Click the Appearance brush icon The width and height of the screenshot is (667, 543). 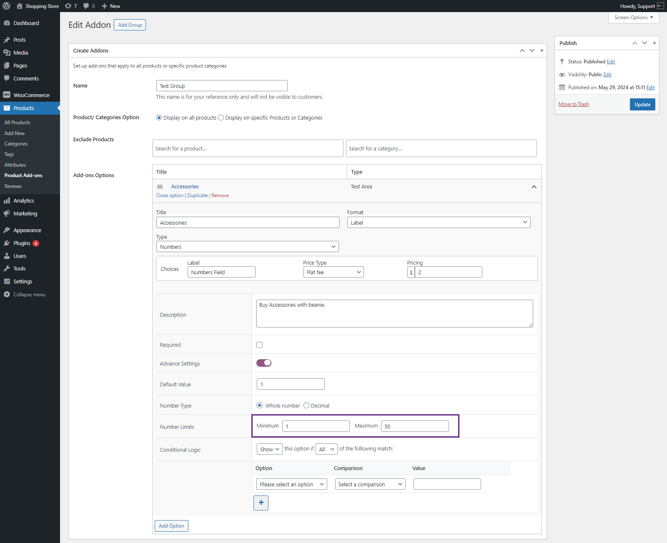[x=7, y=230]
